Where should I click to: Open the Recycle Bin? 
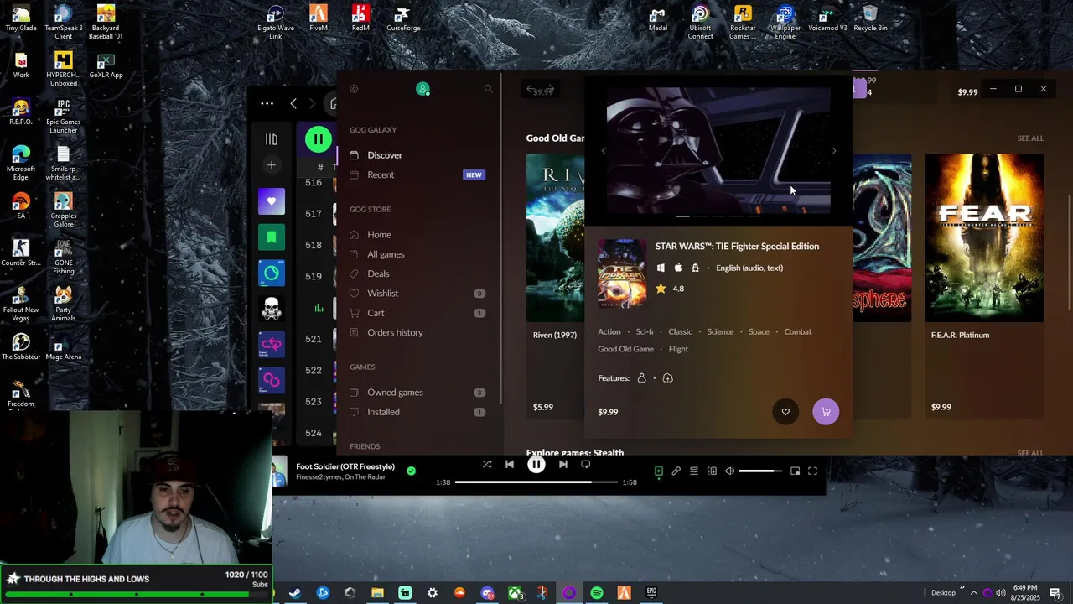870,19
